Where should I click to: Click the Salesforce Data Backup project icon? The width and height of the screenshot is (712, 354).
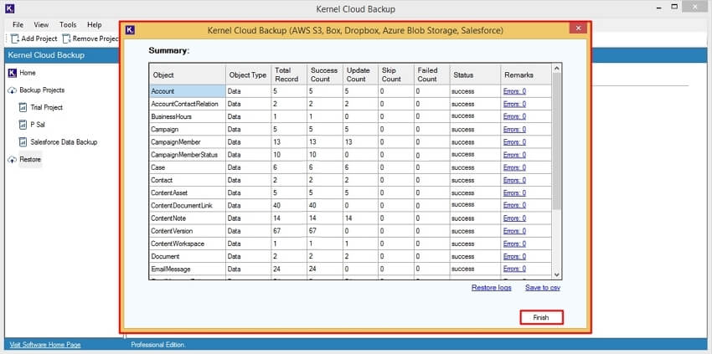click(x=23, y=142)
